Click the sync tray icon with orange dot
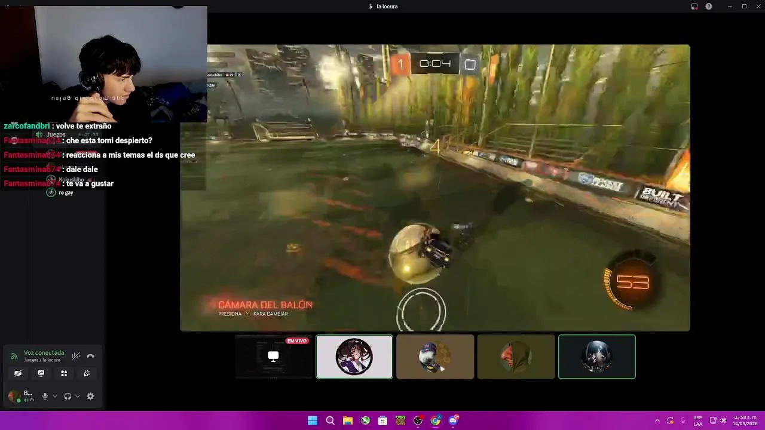 (x=670, y=420)
